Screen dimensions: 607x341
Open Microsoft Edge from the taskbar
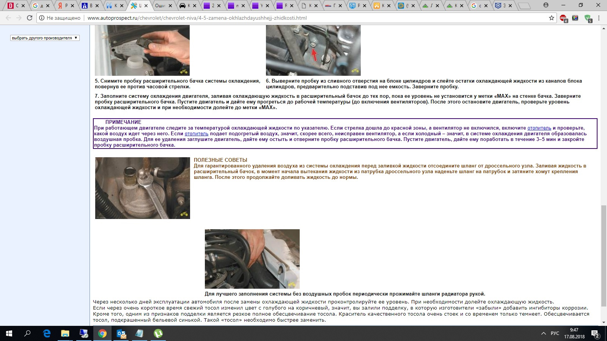click(x=47, y=333)
